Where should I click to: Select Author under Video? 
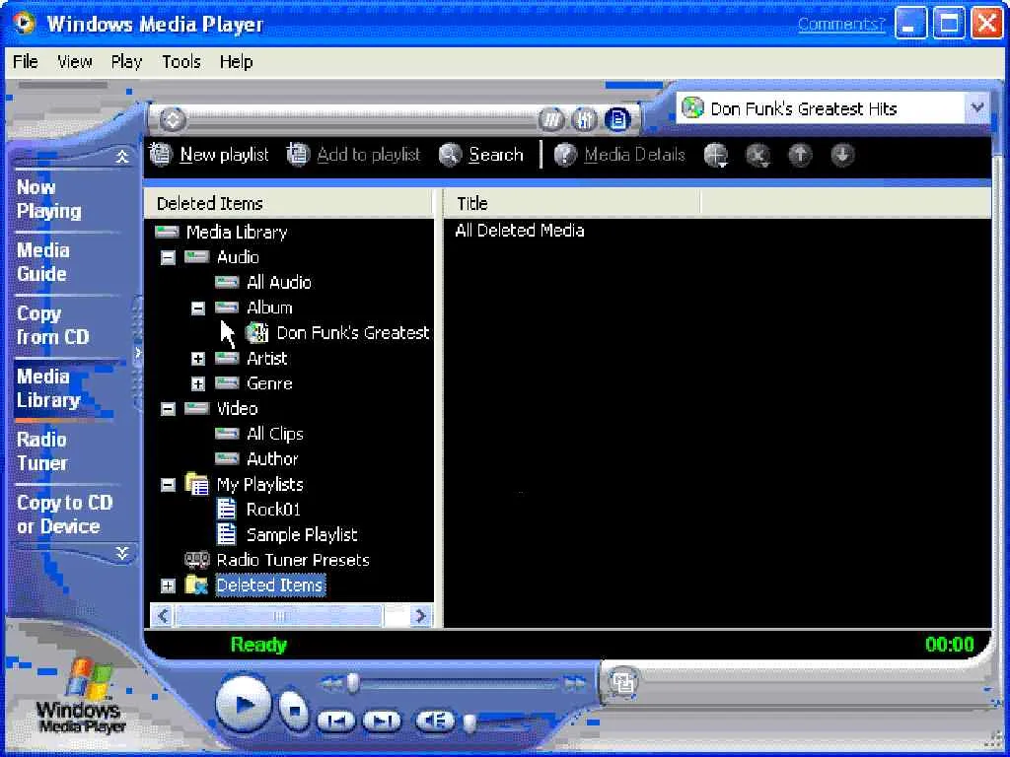(x=272, y=459)
